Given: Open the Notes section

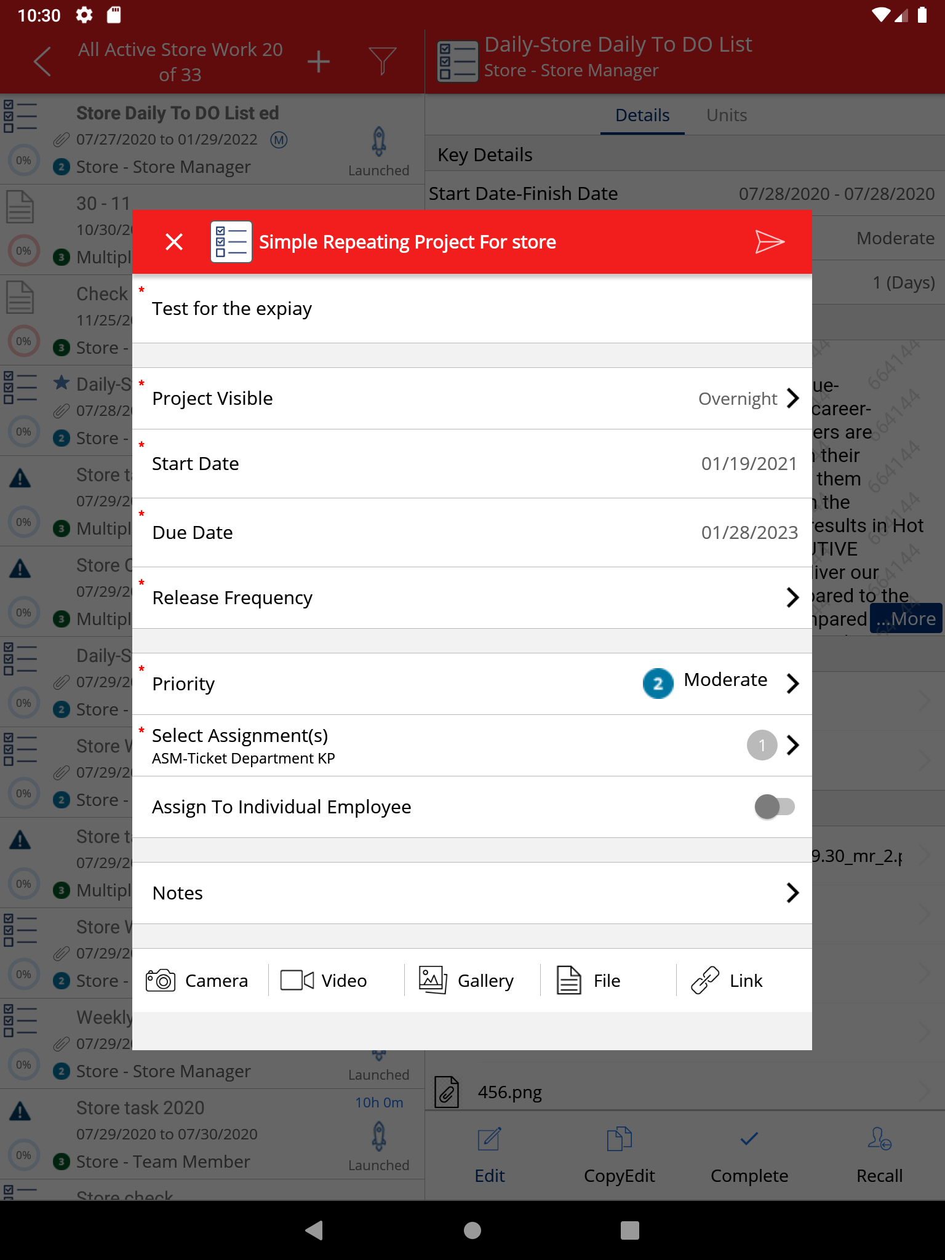Looking at the screenshot, I should point(472,893).
